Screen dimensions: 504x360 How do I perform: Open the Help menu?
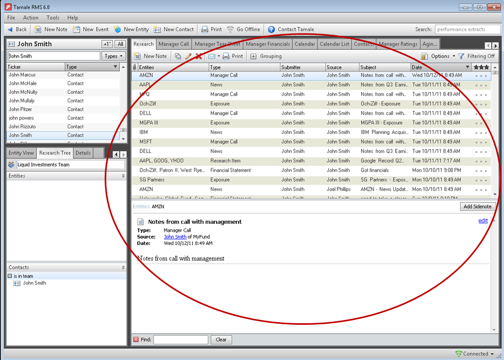coord(73,18)
